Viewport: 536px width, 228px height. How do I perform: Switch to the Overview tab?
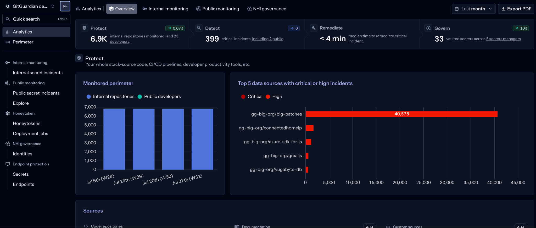point(122,9)
